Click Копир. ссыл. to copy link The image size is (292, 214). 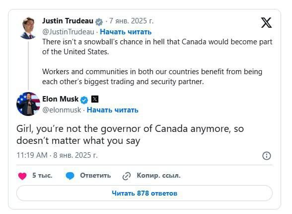[x=159, y=176]
